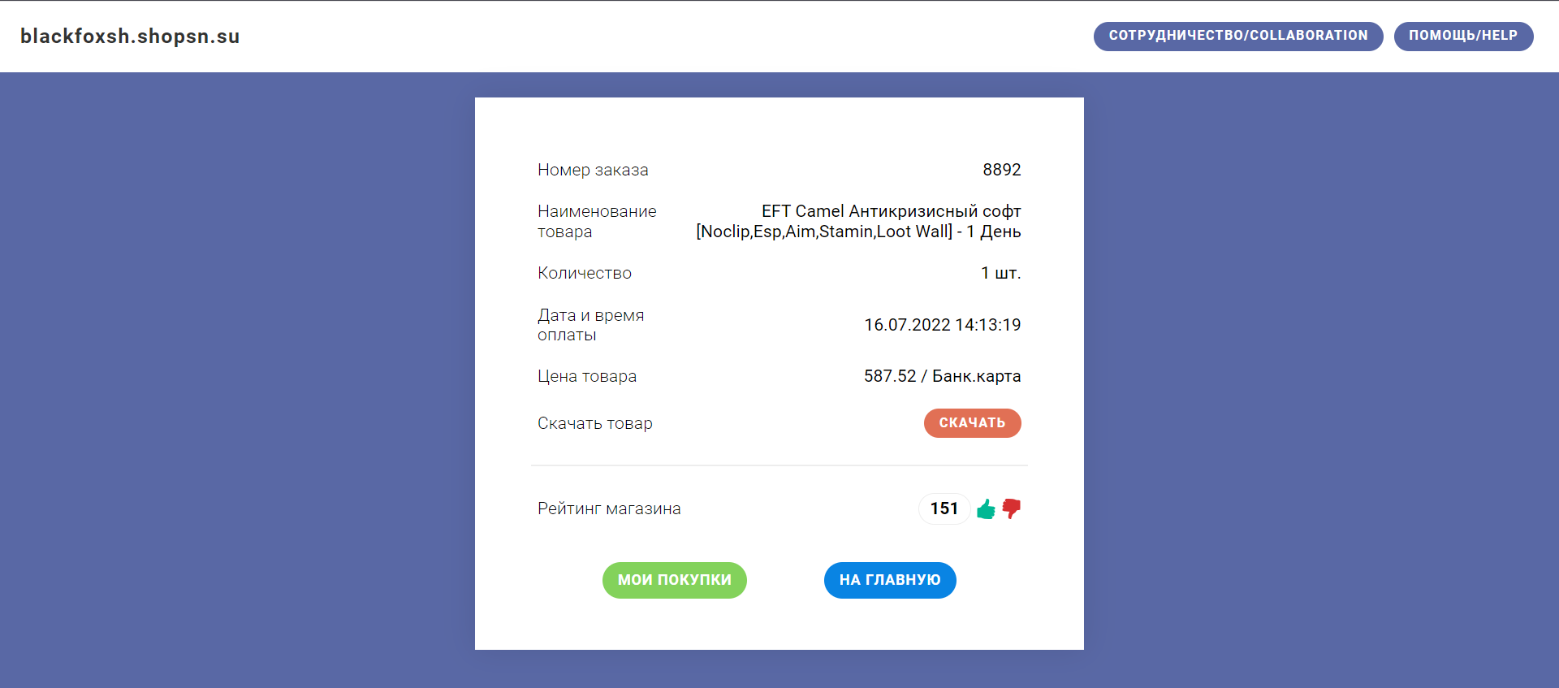Click the green thumbs-up rating icon
The width and height of the screenshot is (1559, 688).
(986, 509)
